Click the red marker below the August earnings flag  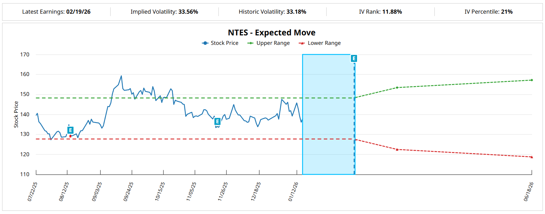tap(70, 136)
